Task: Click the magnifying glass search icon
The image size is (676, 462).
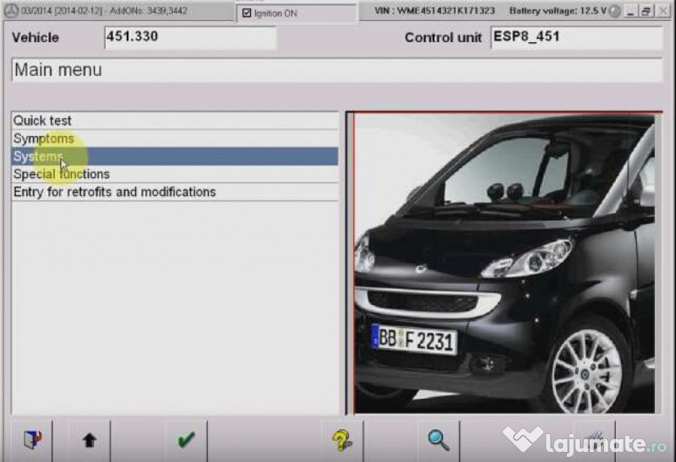Action: [x=438, y=439]
